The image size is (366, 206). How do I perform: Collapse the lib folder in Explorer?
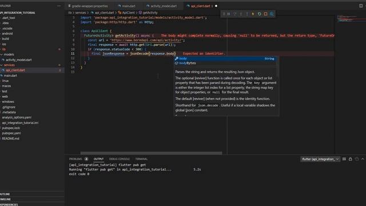(x=4, y=49)
